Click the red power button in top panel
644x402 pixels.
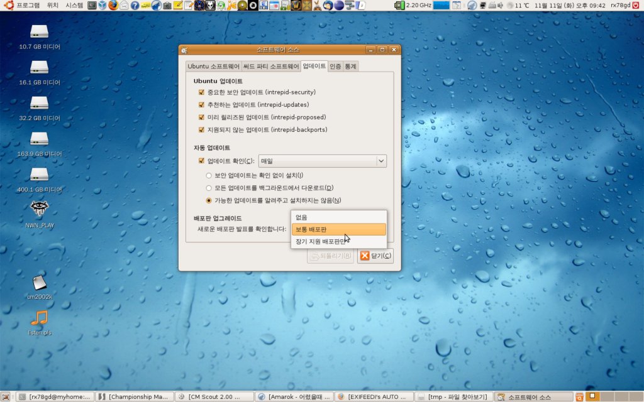click(x=636, y=5)
